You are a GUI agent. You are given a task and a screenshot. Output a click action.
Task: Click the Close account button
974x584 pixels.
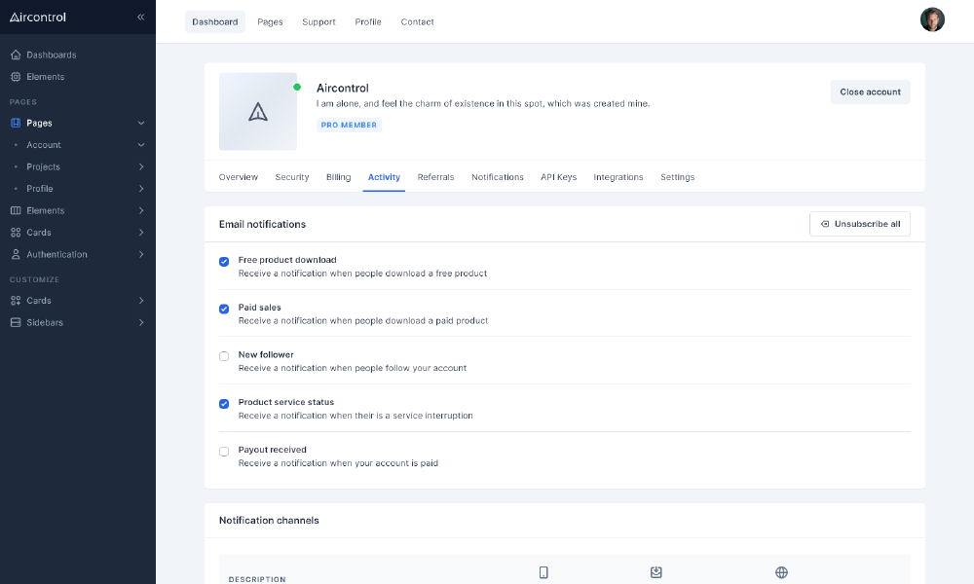[869, 91]
